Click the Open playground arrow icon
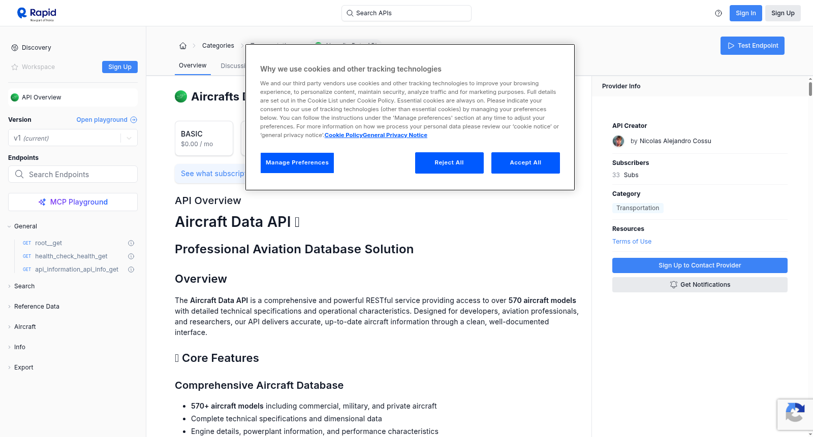 [134, 120]
